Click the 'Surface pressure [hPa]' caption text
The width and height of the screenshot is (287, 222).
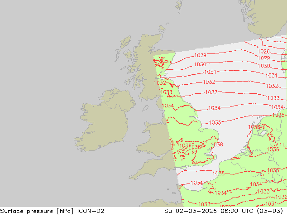(x=37, y=211)
